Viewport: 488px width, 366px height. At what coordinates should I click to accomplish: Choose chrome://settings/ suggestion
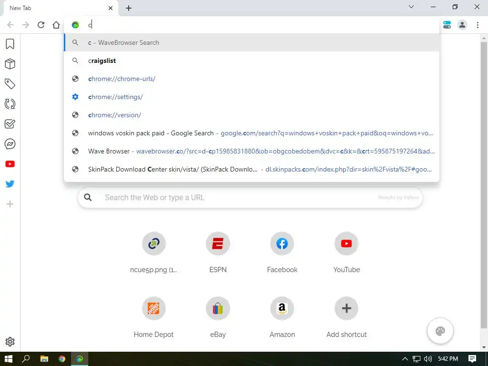coord(252,97)
